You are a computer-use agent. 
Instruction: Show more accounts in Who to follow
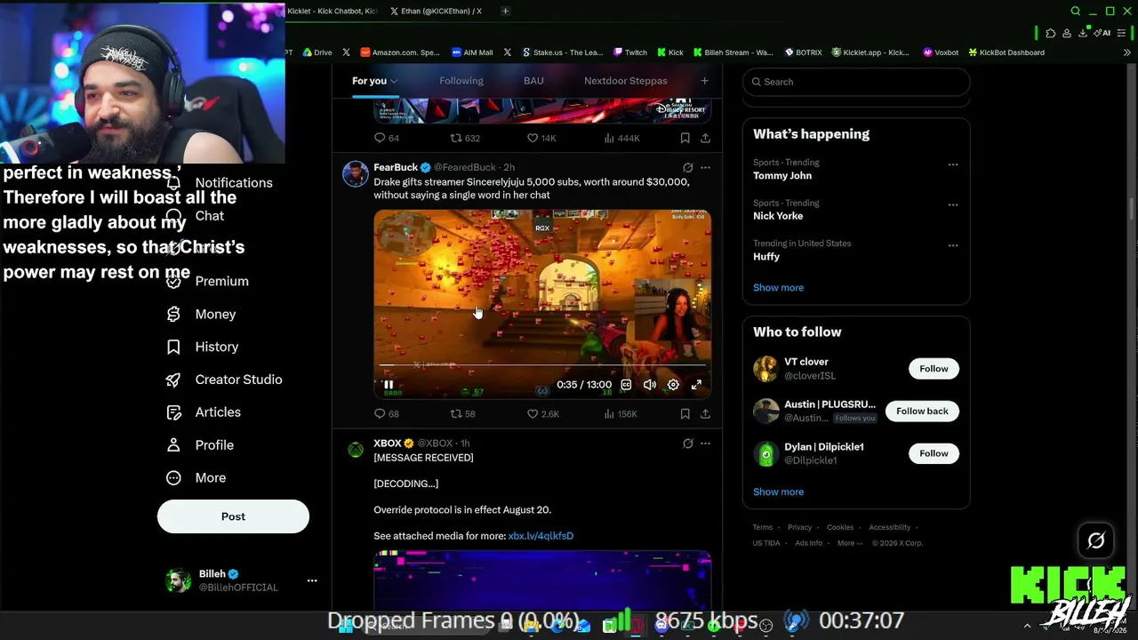click(x=778, y=492)
